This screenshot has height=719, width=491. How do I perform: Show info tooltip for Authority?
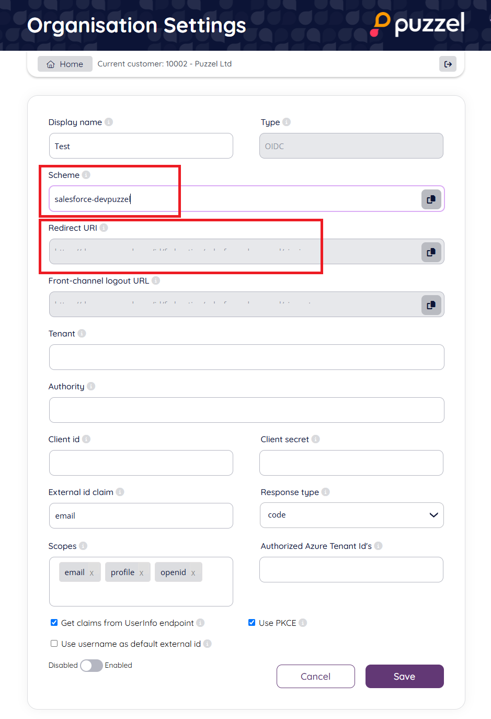pos(91,386)
